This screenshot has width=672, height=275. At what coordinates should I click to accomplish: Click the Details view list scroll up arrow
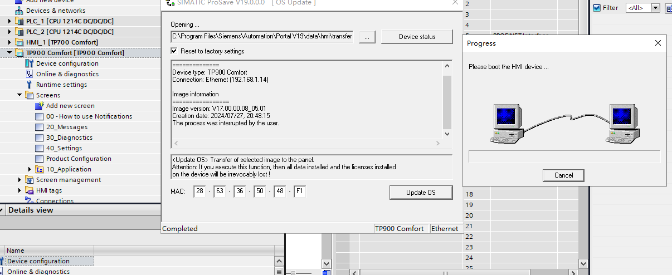(280, 261)
